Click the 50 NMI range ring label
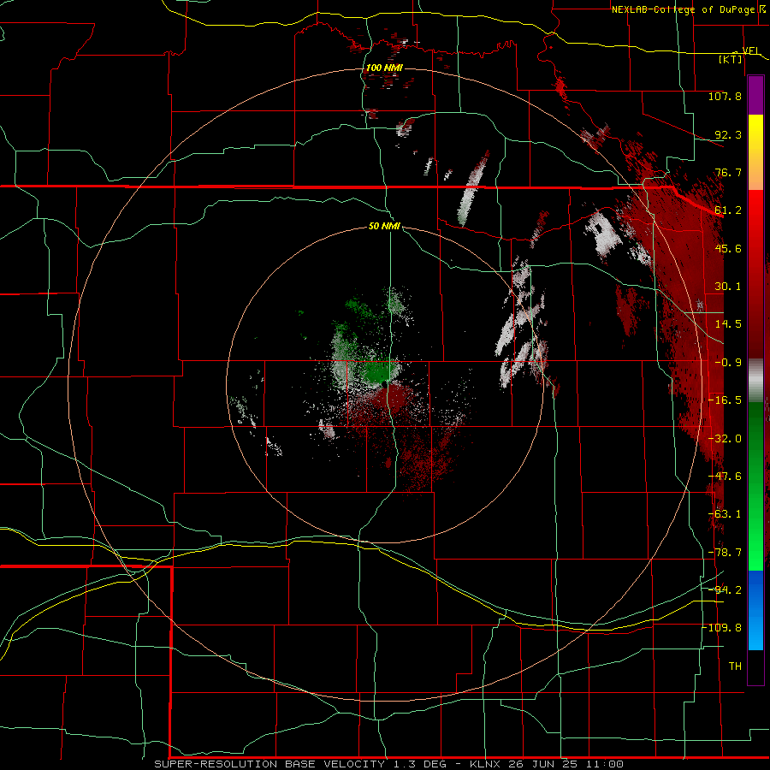 384,227
